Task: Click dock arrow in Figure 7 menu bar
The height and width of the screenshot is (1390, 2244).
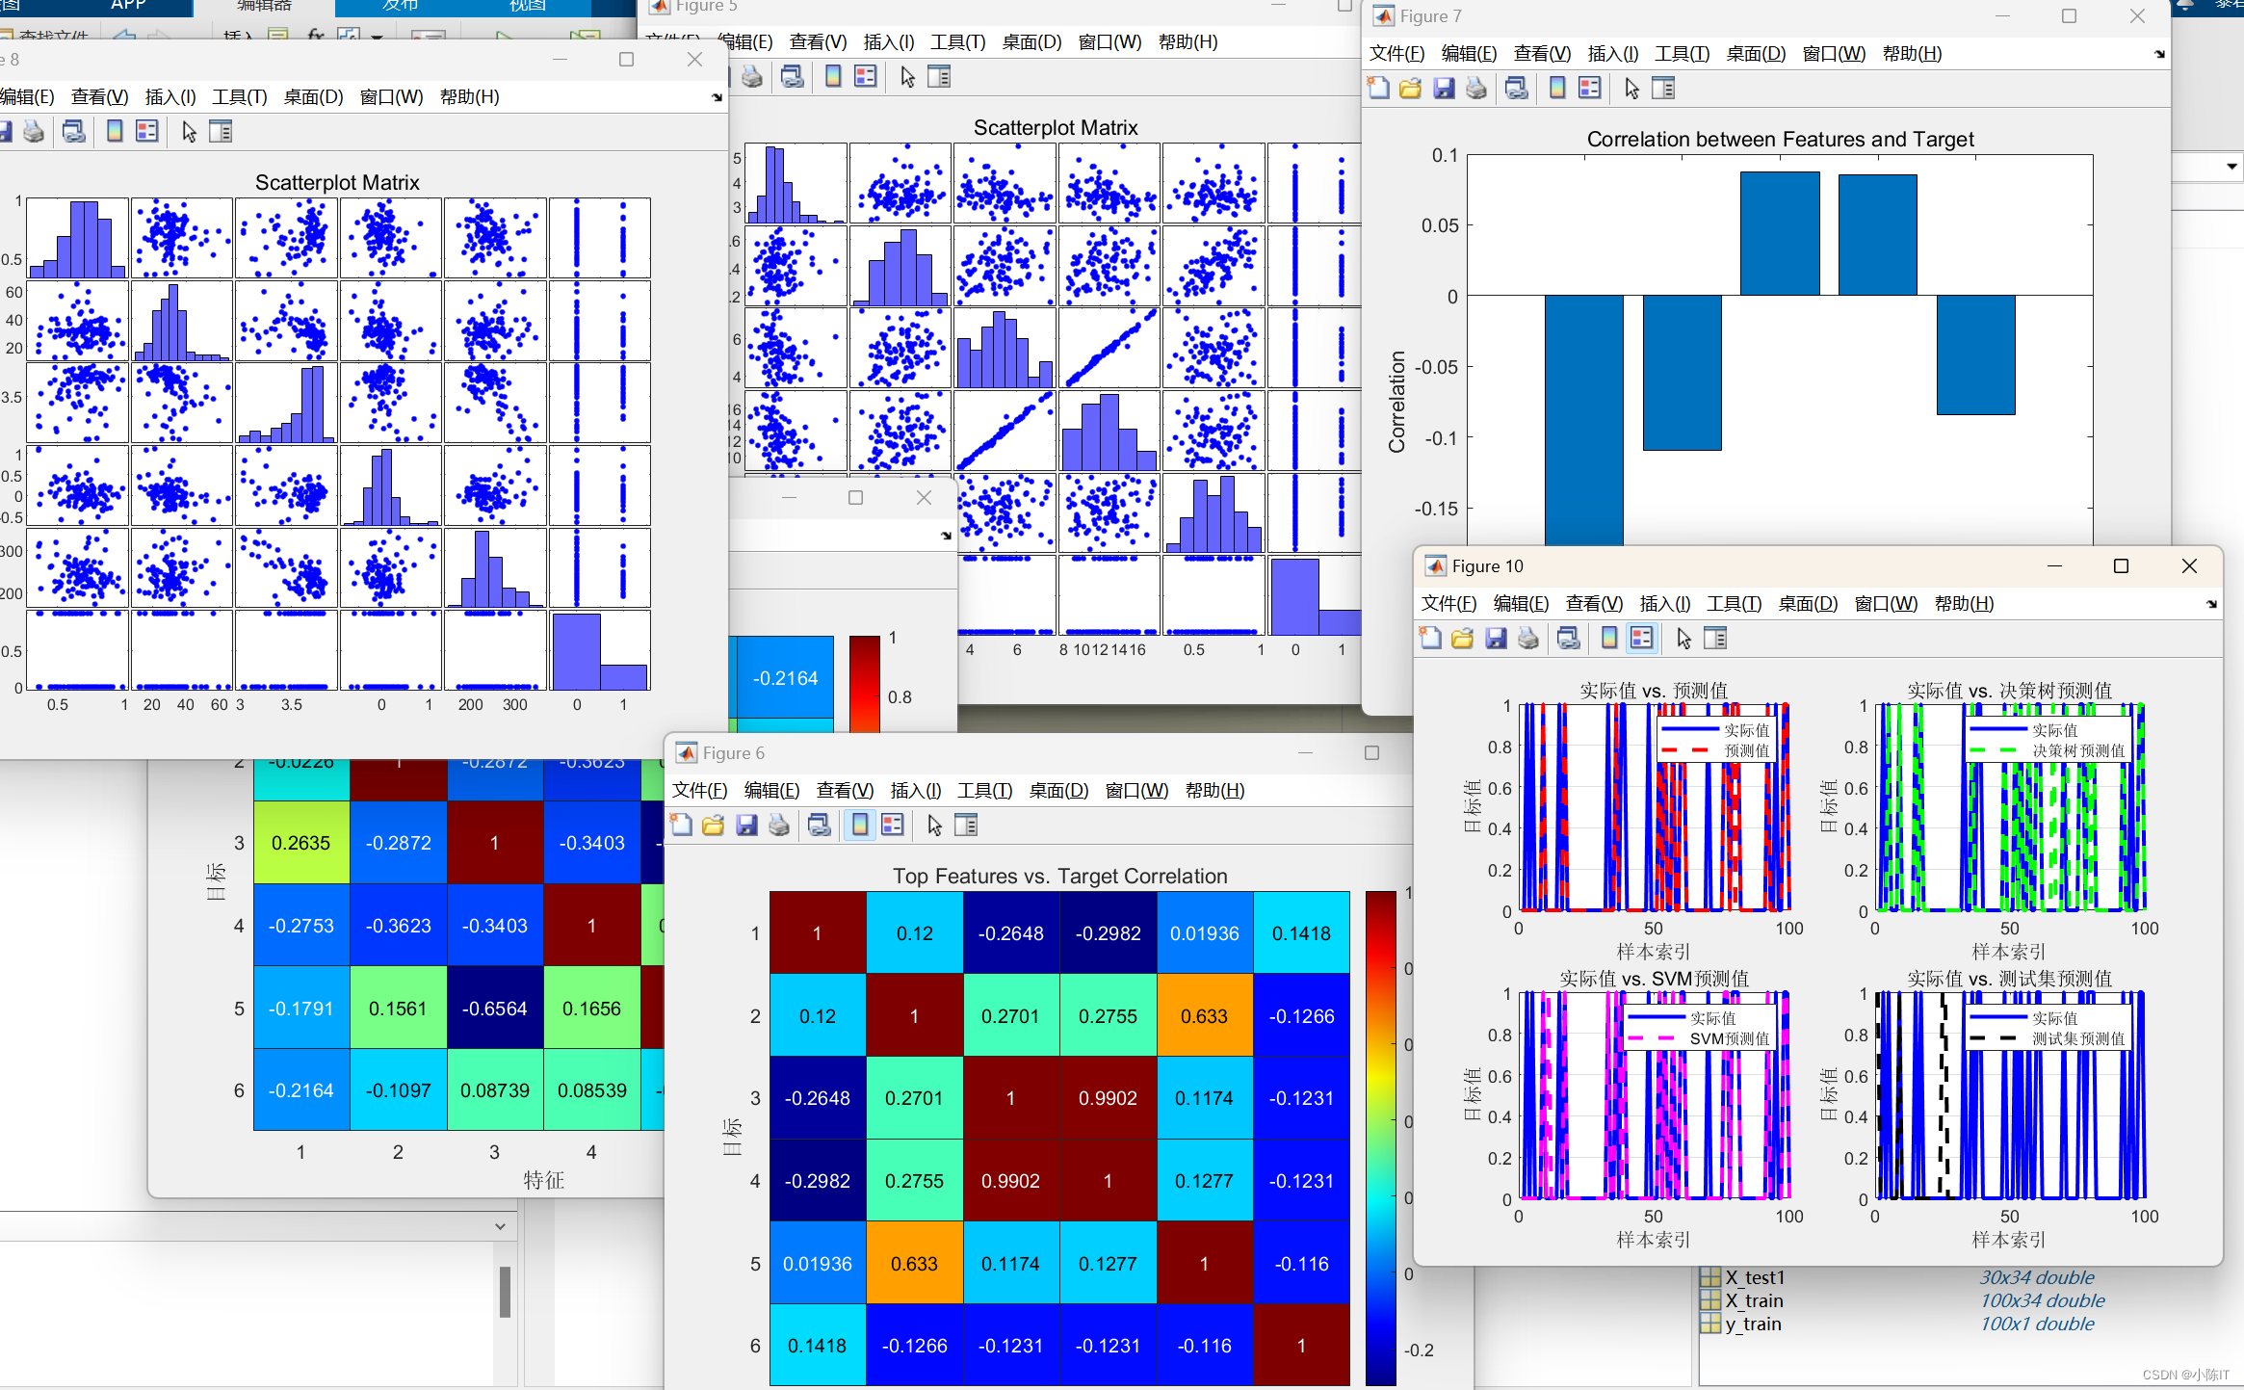Action: tap(2159, 54)
